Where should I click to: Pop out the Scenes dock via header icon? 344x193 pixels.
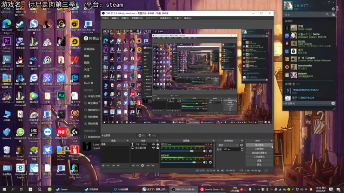(127, 141)
